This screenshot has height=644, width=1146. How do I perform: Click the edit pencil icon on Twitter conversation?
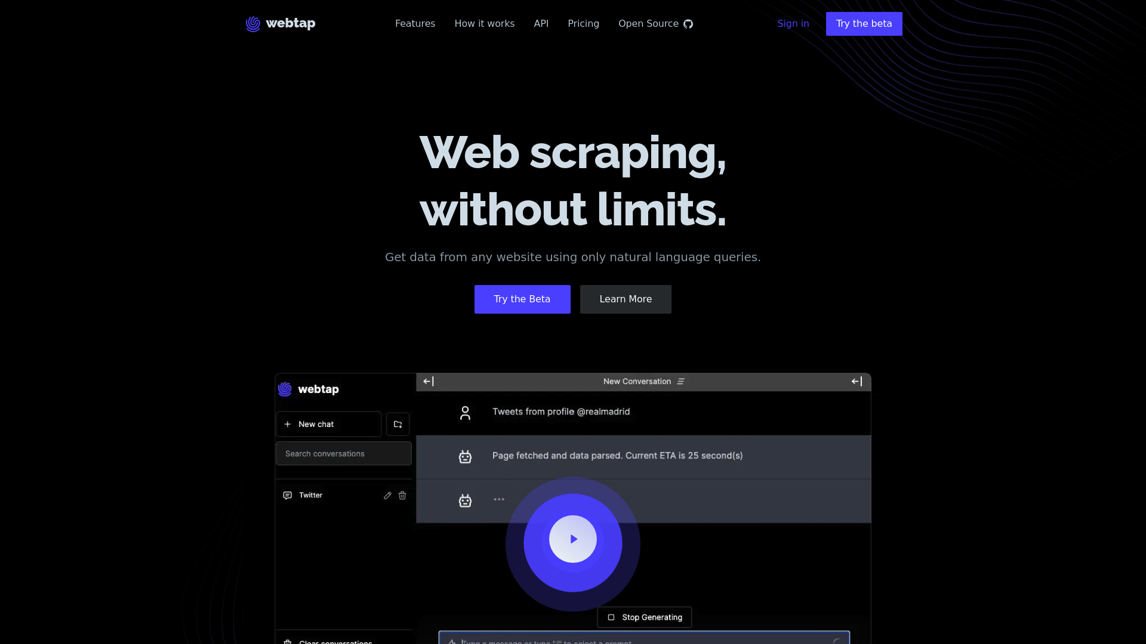pyautogui.click(x=387, y=494)
